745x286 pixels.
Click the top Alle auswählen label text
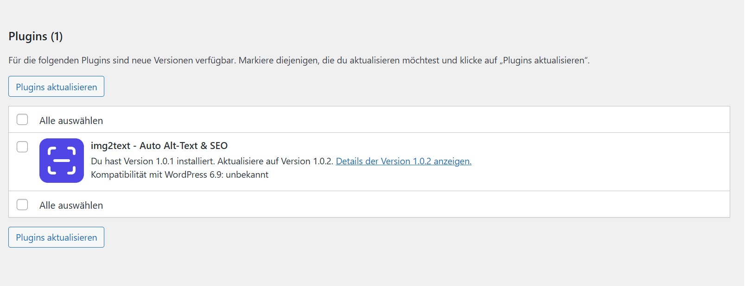(71, 120)
